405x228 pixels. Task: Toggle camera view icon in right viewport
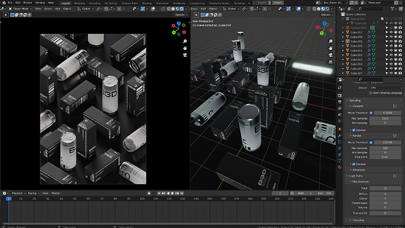[x=330, y=55]
